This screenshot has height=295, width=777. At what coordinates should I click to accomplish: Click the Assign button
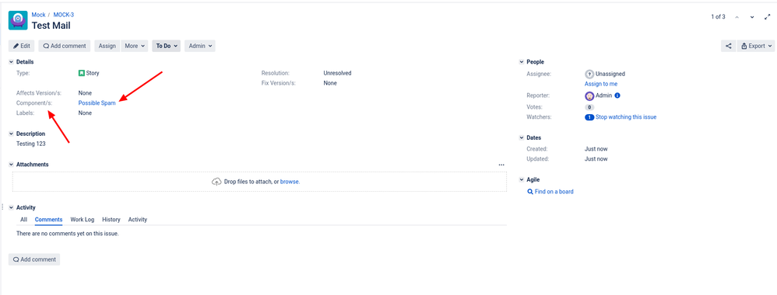(107, 46)
